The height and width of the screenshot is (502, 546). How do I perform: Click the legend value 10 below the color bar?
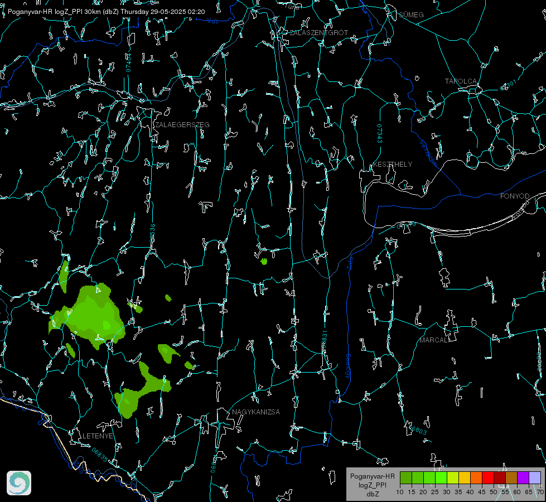click(400, 492)
